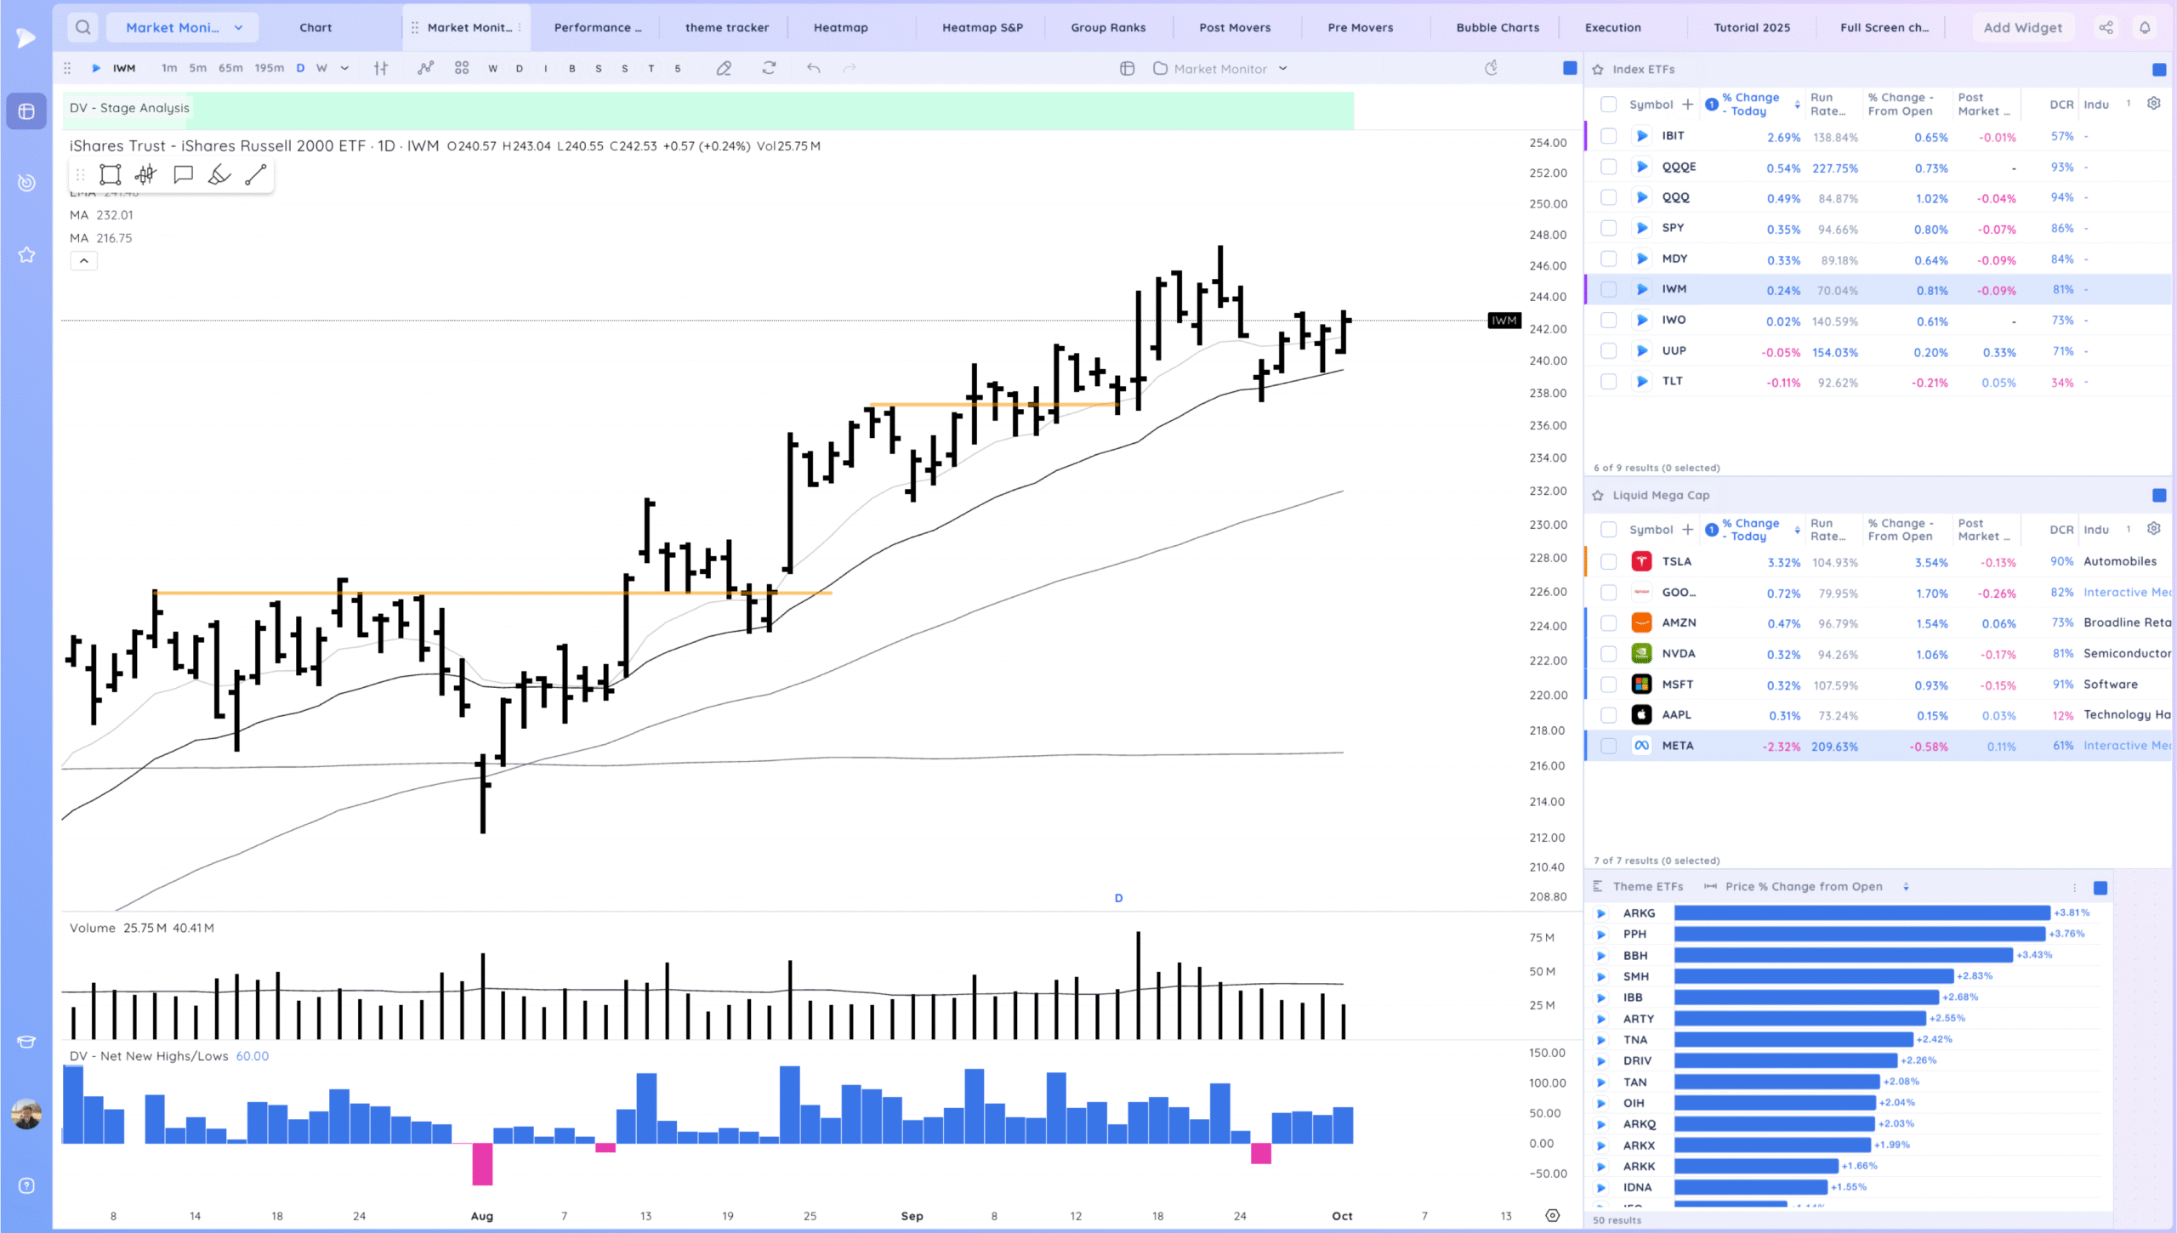2177x1233 pixels.
Task: Expand the timeframe interval dropdown arrow
Action: 344,68
